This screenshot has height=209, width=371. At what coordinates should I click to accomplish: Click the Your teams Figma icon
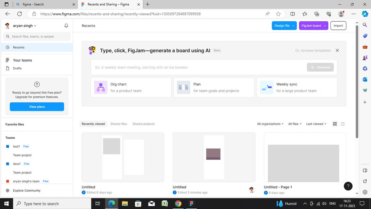pos(7,60)
